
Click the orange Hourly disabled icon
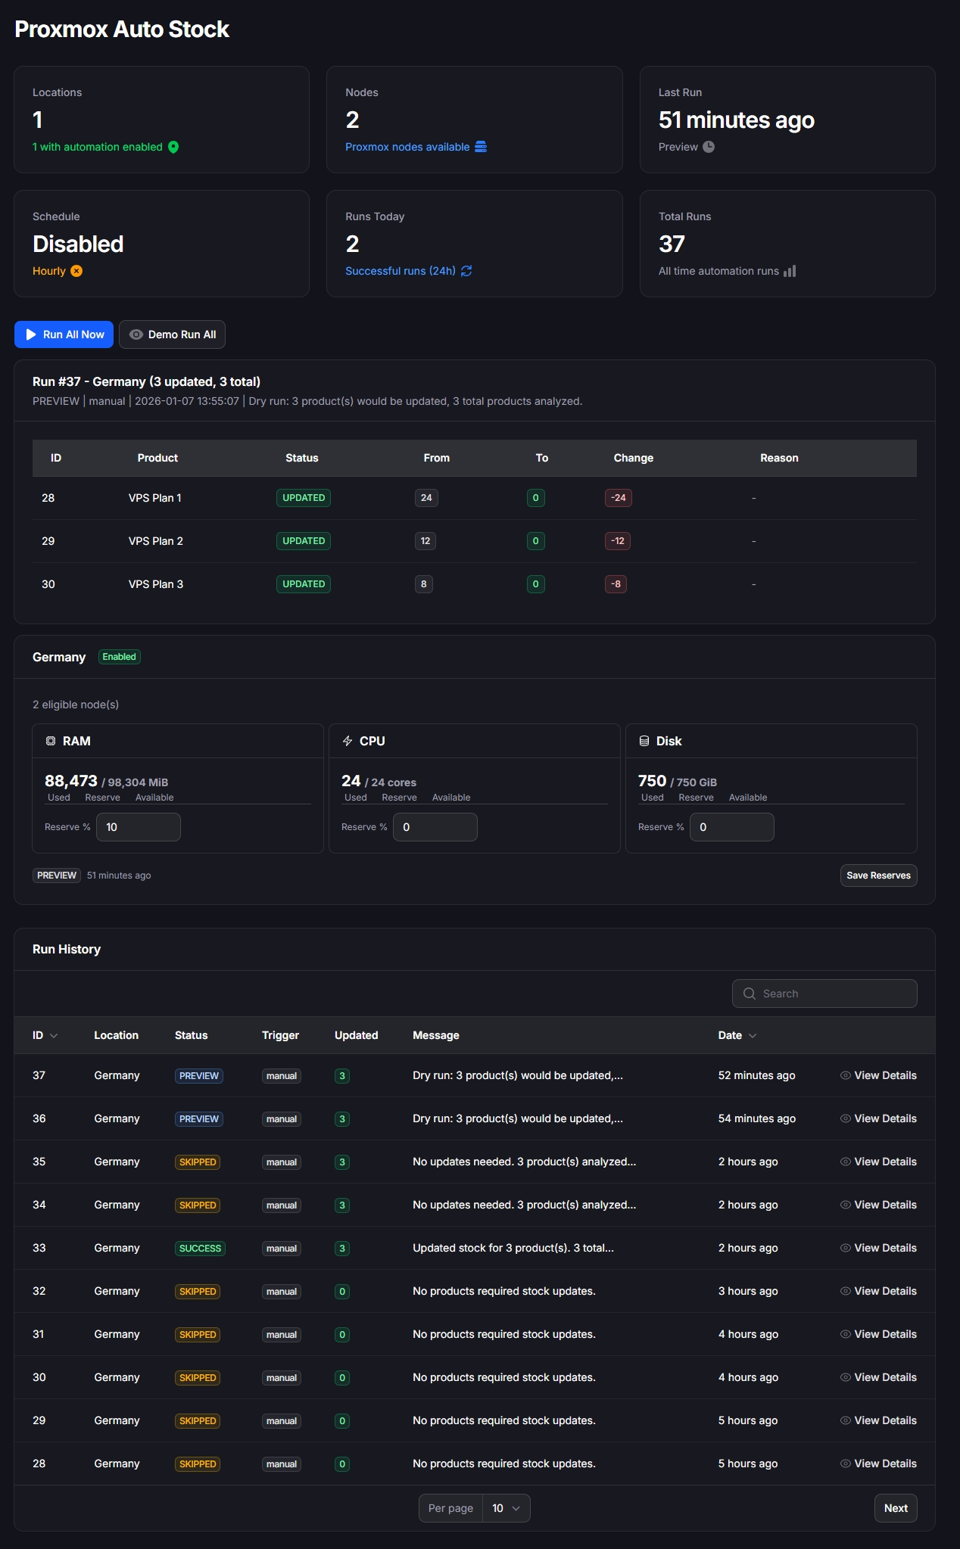pyautogui.click(x=76, y=271)
